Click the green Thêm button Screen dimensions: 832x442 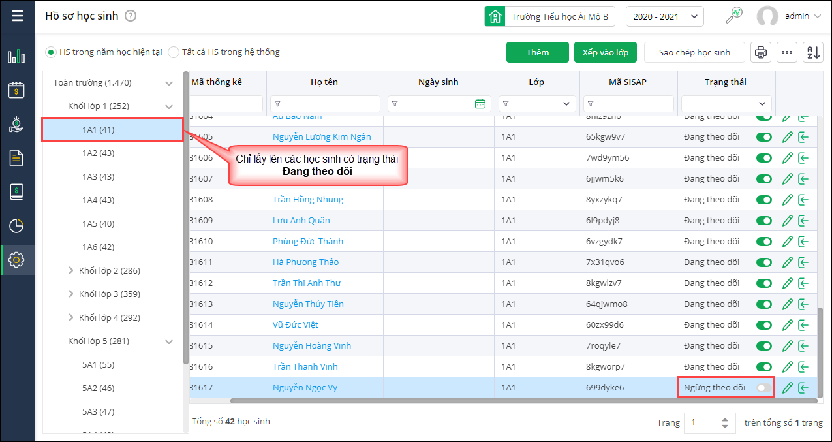[538, 52]
